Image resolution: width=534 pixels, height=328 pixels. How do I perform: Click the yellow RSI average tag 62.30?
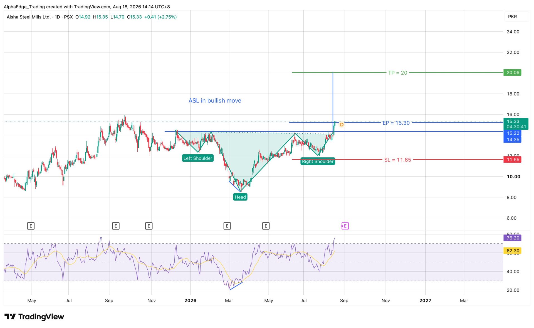click(512, 251)
